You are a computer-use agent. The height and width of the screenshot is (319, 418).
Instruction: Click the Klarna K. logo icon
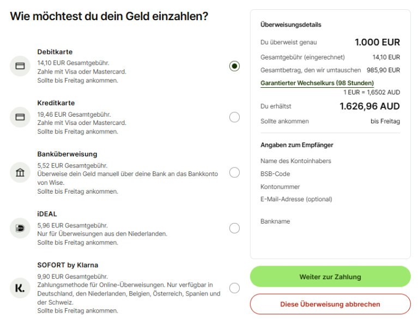coord(20,288)
